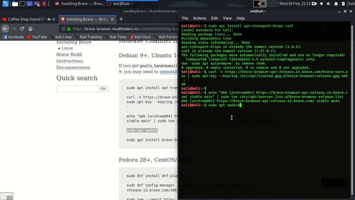Open terminal Edit menu

coord(215,18)
